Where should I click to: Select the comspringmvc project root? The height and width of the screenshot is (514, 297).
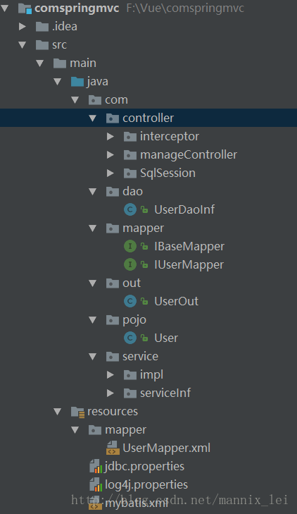click(x=77, y=8)
